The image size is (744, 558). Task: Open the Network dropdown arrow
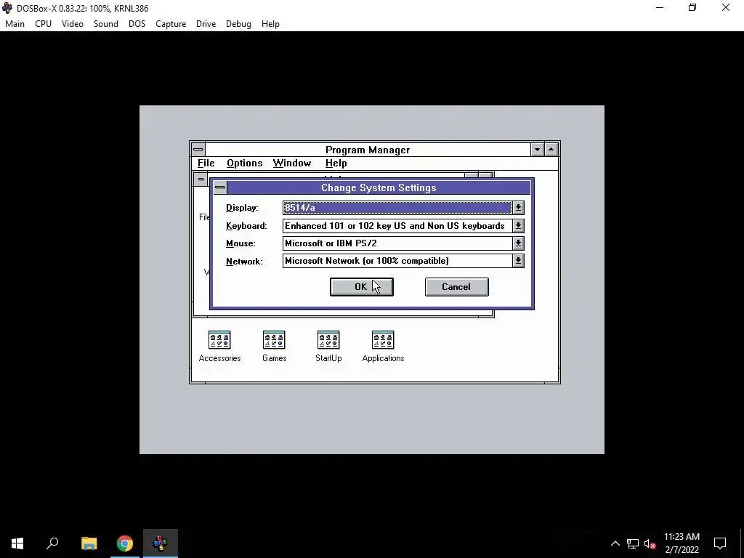click(518, 261)
